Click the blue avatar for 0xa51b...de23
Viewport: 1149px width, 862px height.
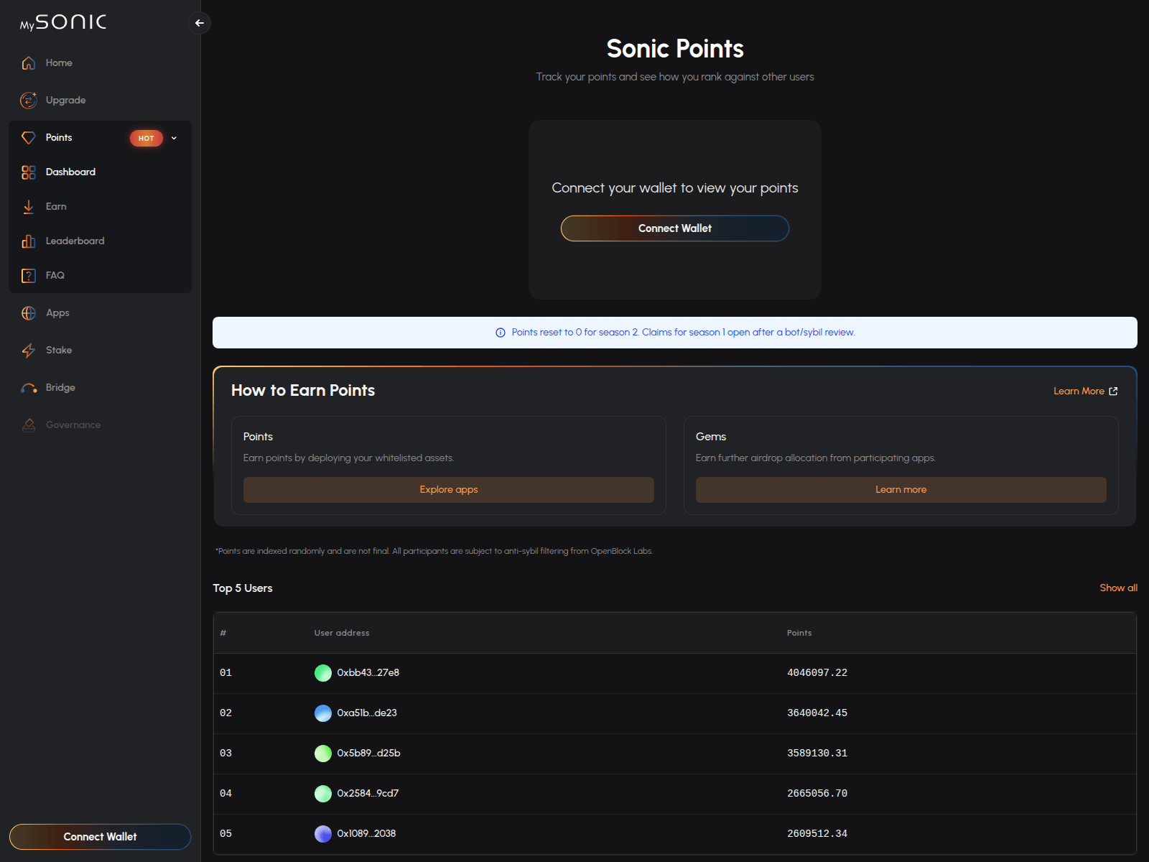pos(323,713)
